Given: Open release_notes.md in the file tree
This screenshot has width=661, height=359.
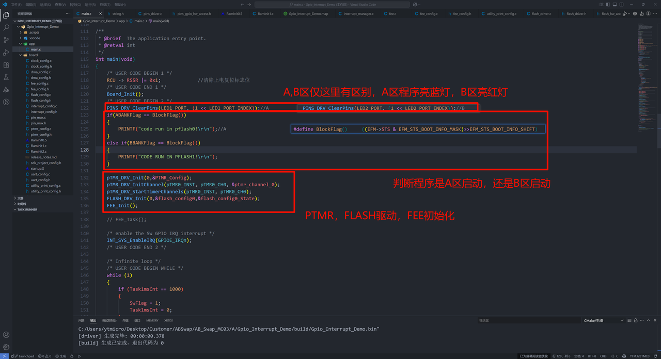Looking at the screenshot, I should pyautogui.click(x=43, y=157).
